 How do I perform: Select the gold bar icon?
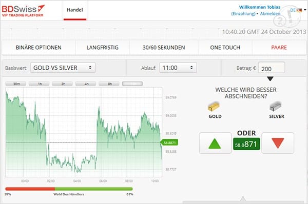[214, 107]
